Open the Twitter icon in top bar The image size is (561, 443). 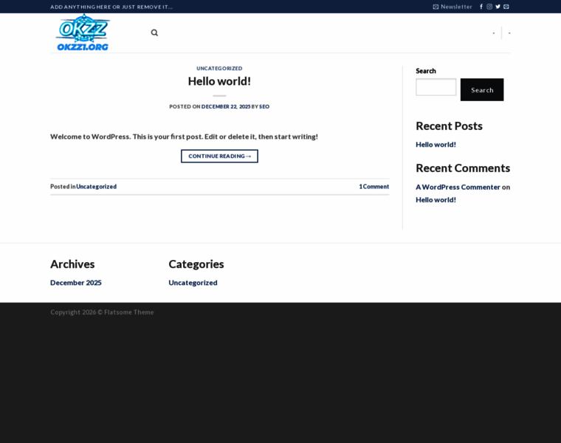click(x=498, y=7)
